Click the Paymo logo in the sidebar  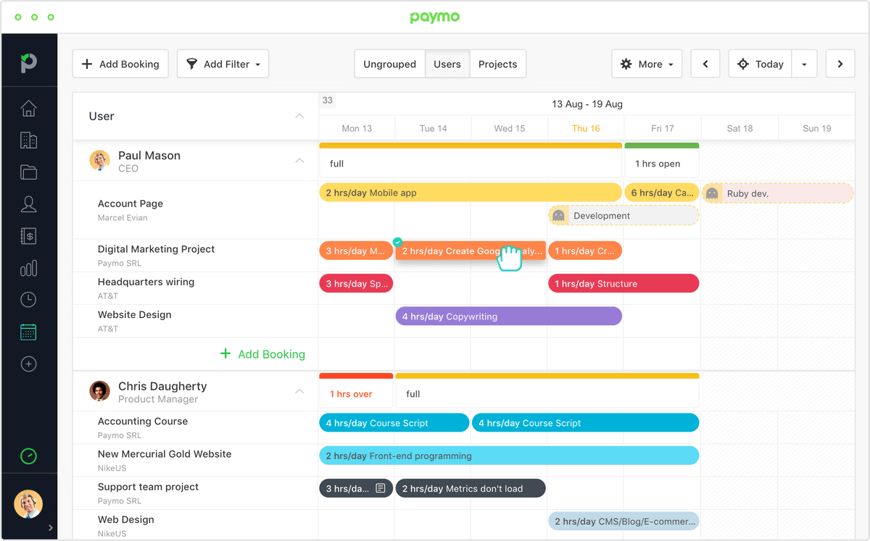point(28,62)
